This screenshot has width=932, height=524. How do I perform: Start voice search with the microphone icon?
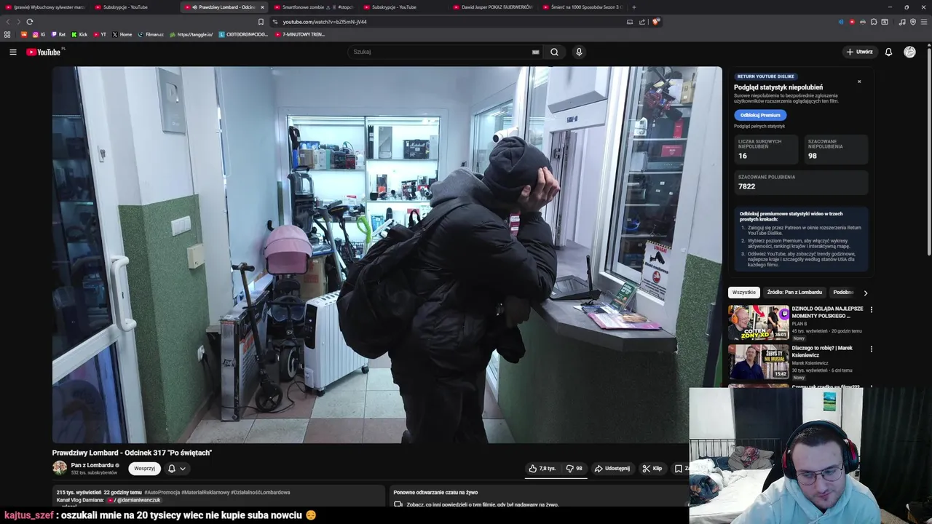pos(579,52)
